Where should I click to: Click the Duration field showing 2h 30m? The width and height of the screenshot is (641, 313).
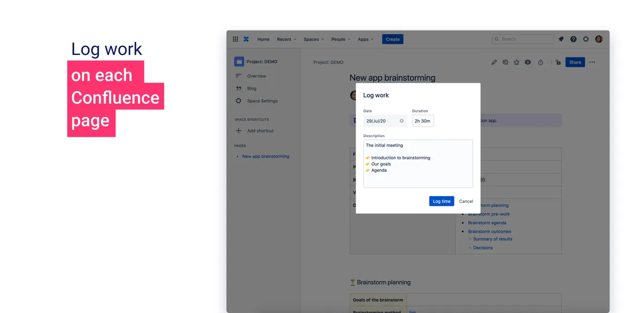pos(423,121)
